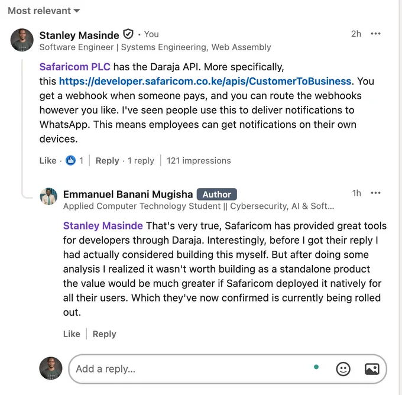View the 121 impressions details
This screenshot has height=395, width=402.
(199, 161)
